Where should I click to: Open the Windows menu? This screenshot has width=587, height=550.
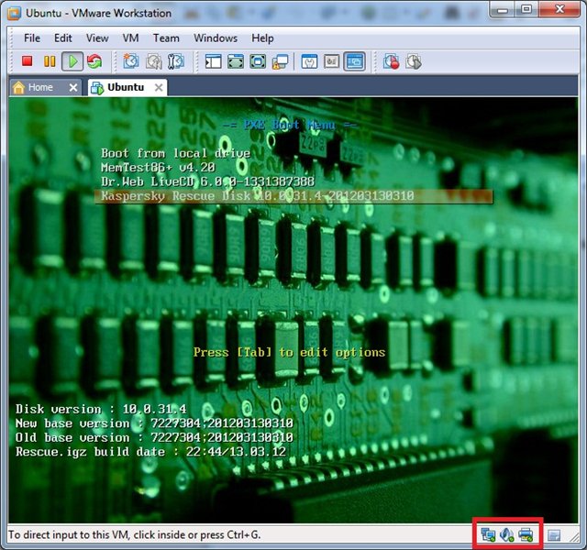pyautogui.click(x=216, y=38)
